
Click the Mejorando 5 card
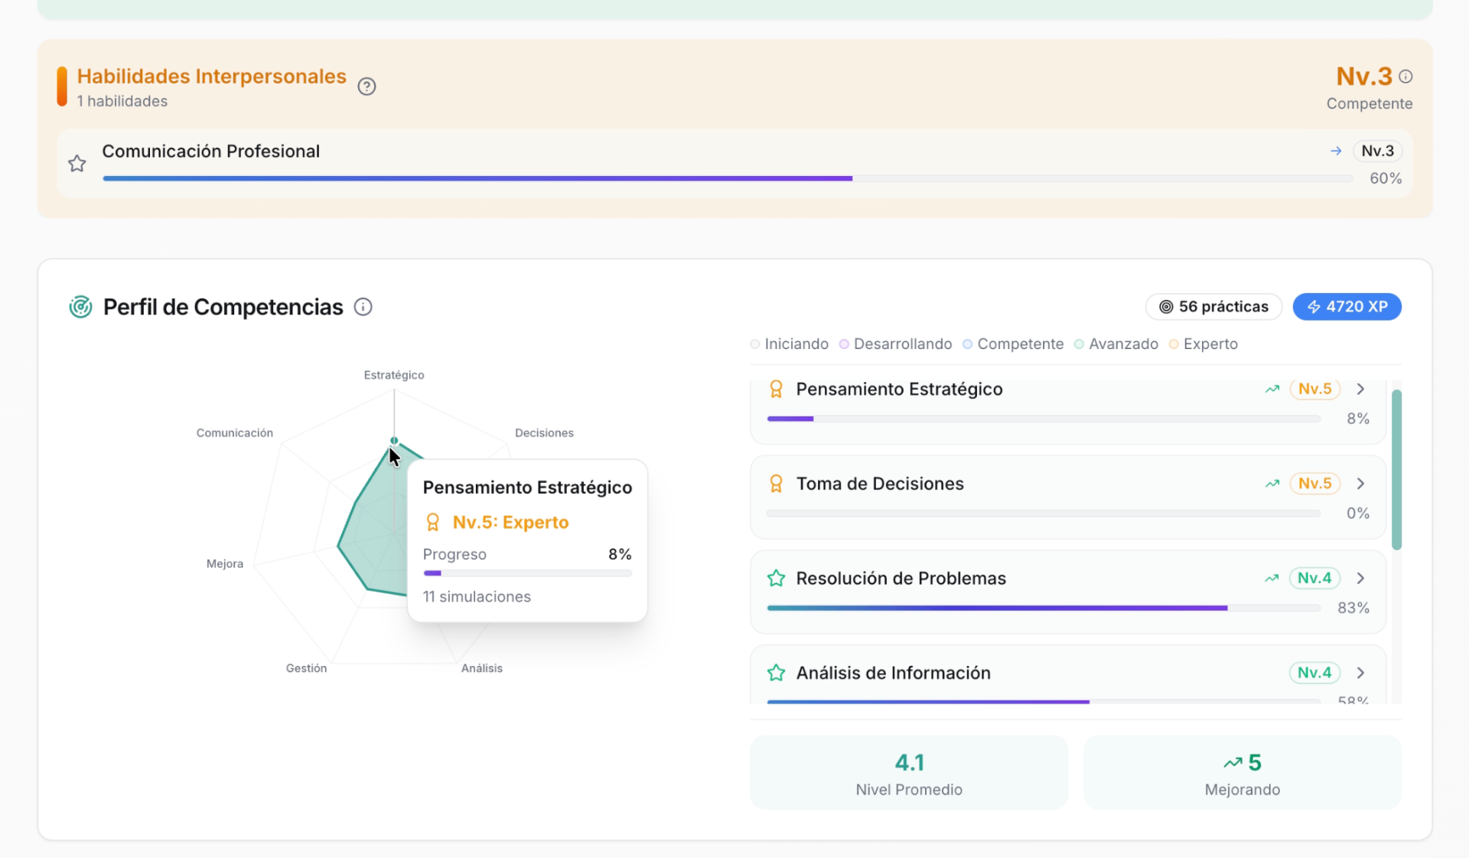[x=1243, y=772]
